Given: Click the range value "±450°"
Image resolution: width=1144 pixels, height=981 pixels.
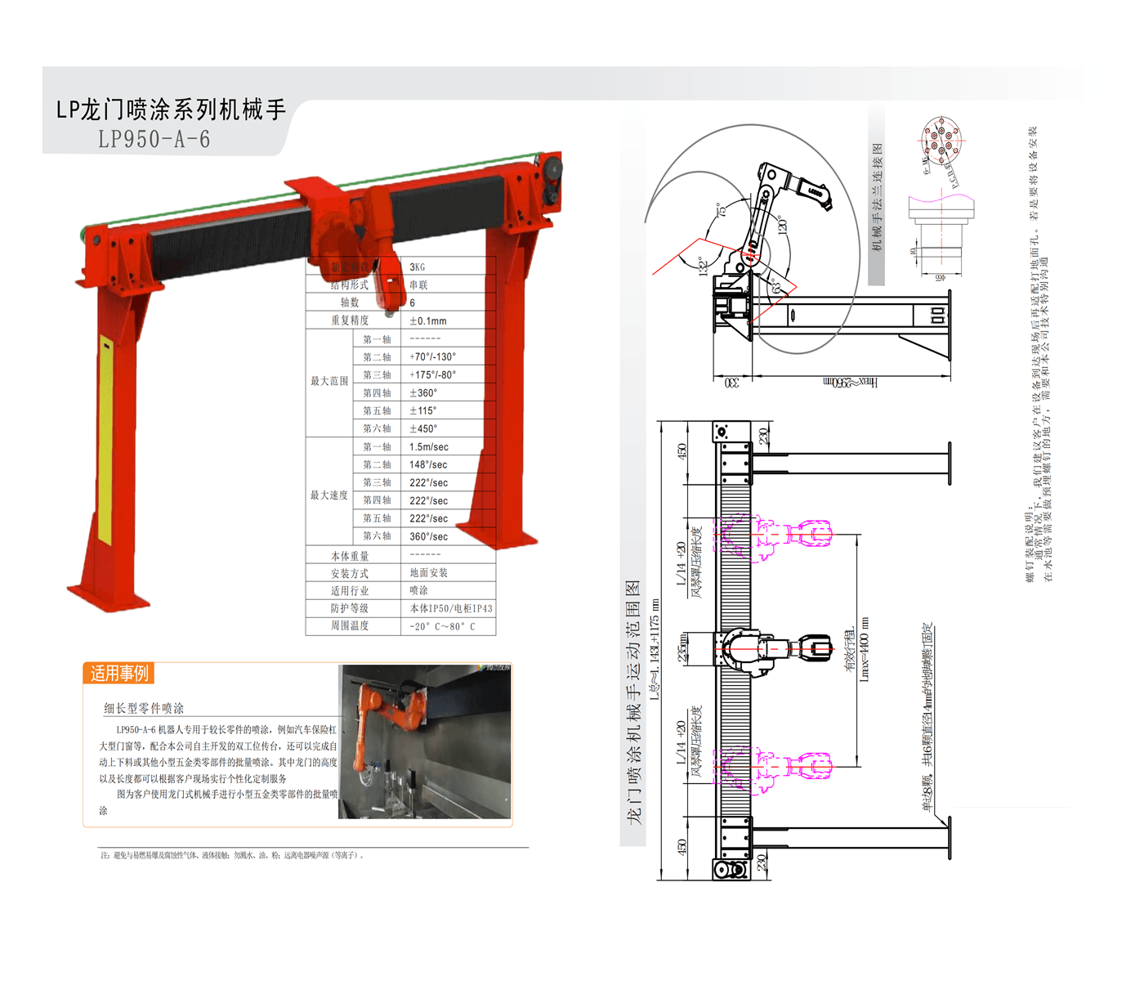Looking at the screenshot, I should [x=423, y=429].
